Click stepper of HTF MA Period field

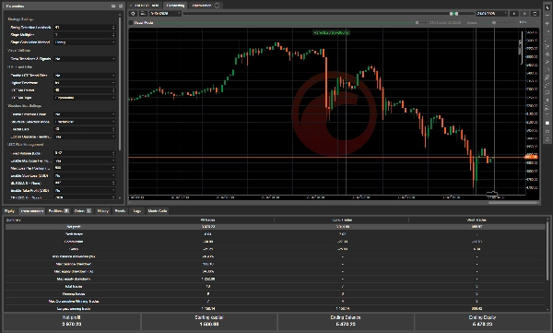click(113, 90)
